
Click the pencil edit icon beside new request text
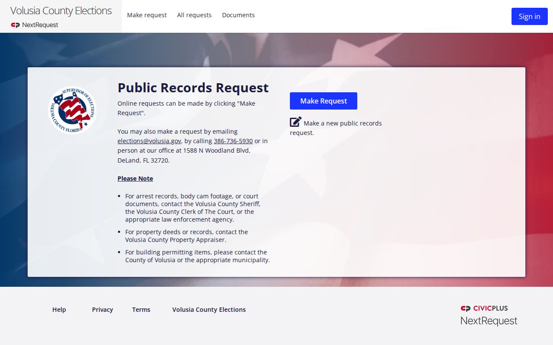(296, 122)
